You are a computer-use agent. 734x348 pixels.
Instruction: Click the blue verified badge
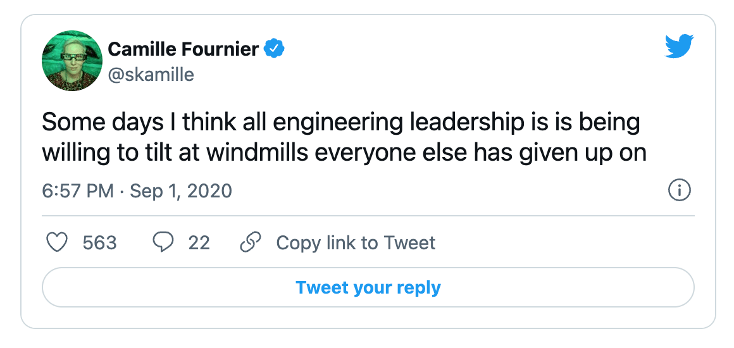[x=275, y=48]
